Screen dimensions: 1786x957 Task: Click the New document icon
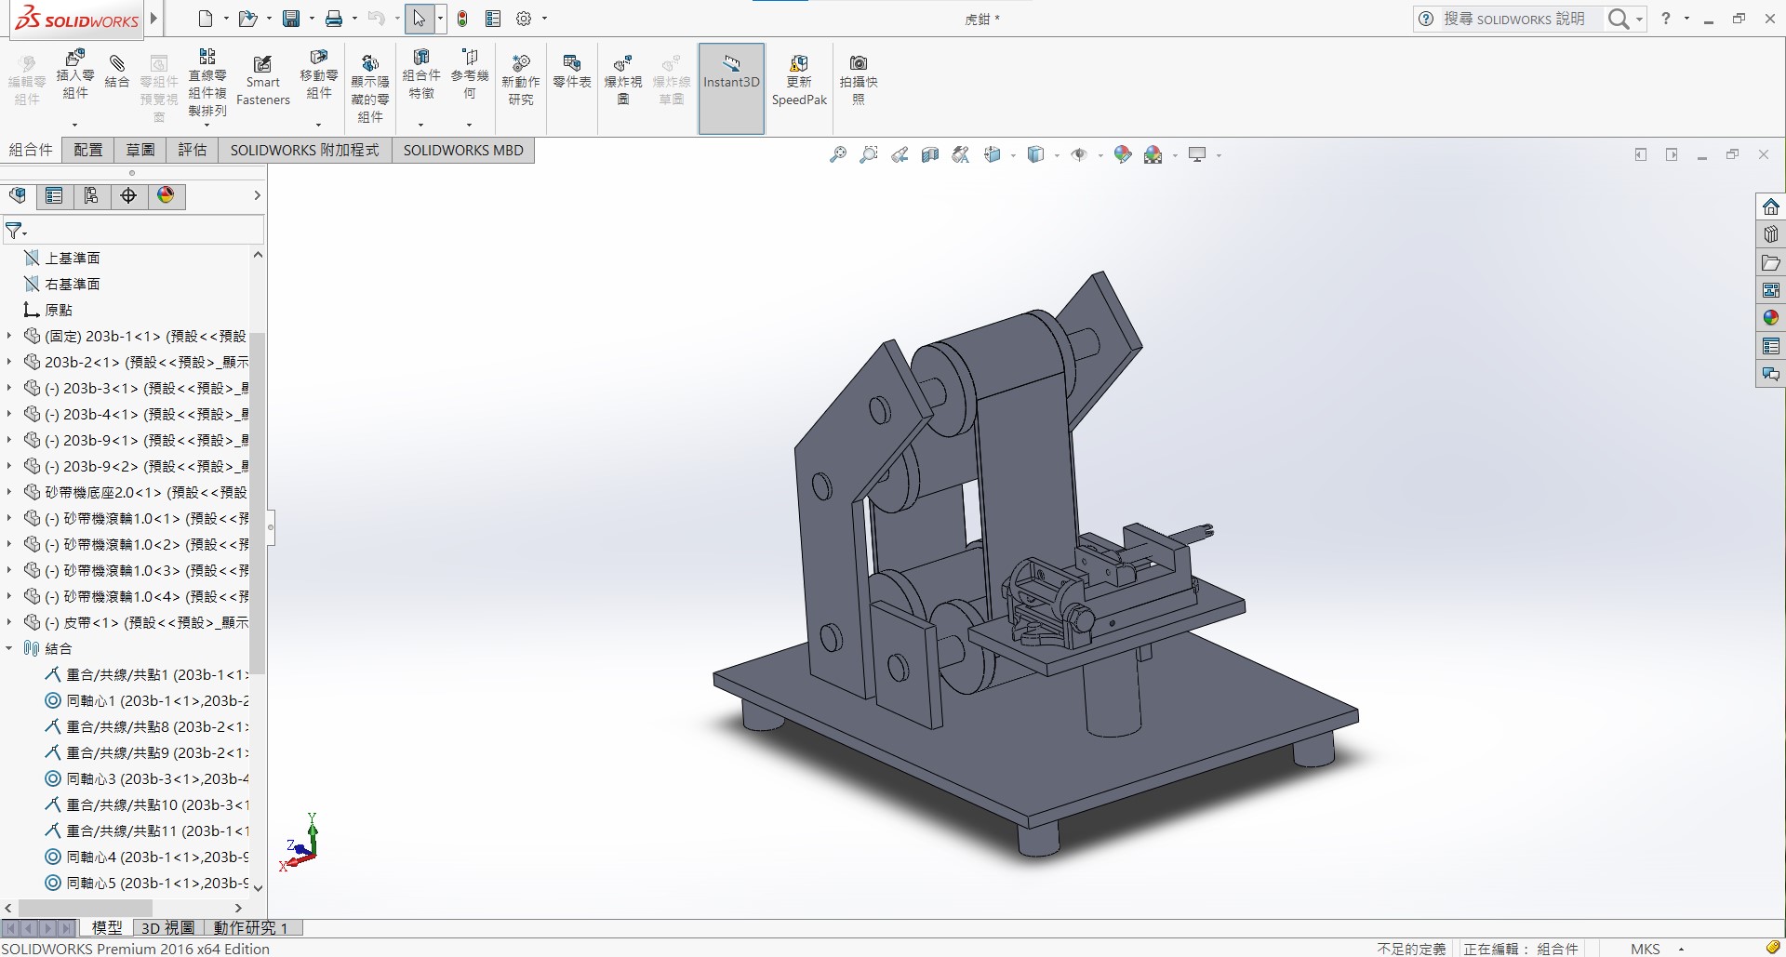[x=207, y=19]
